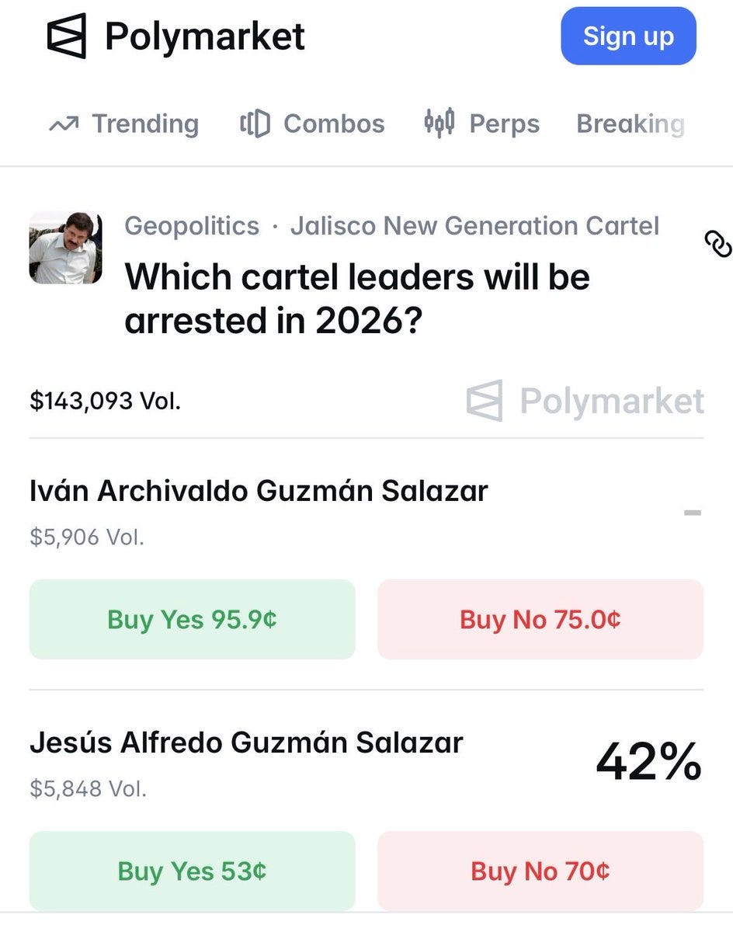The width and height of the screenshot is (733, 932).
Task: Click the Polymarket wordmark in header
Action: 205,37
